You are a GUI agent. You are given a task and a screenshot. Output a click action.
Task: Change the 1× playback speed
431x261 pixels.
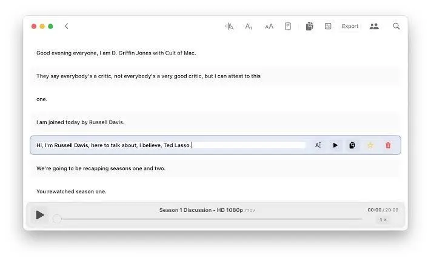pos(383,220)
